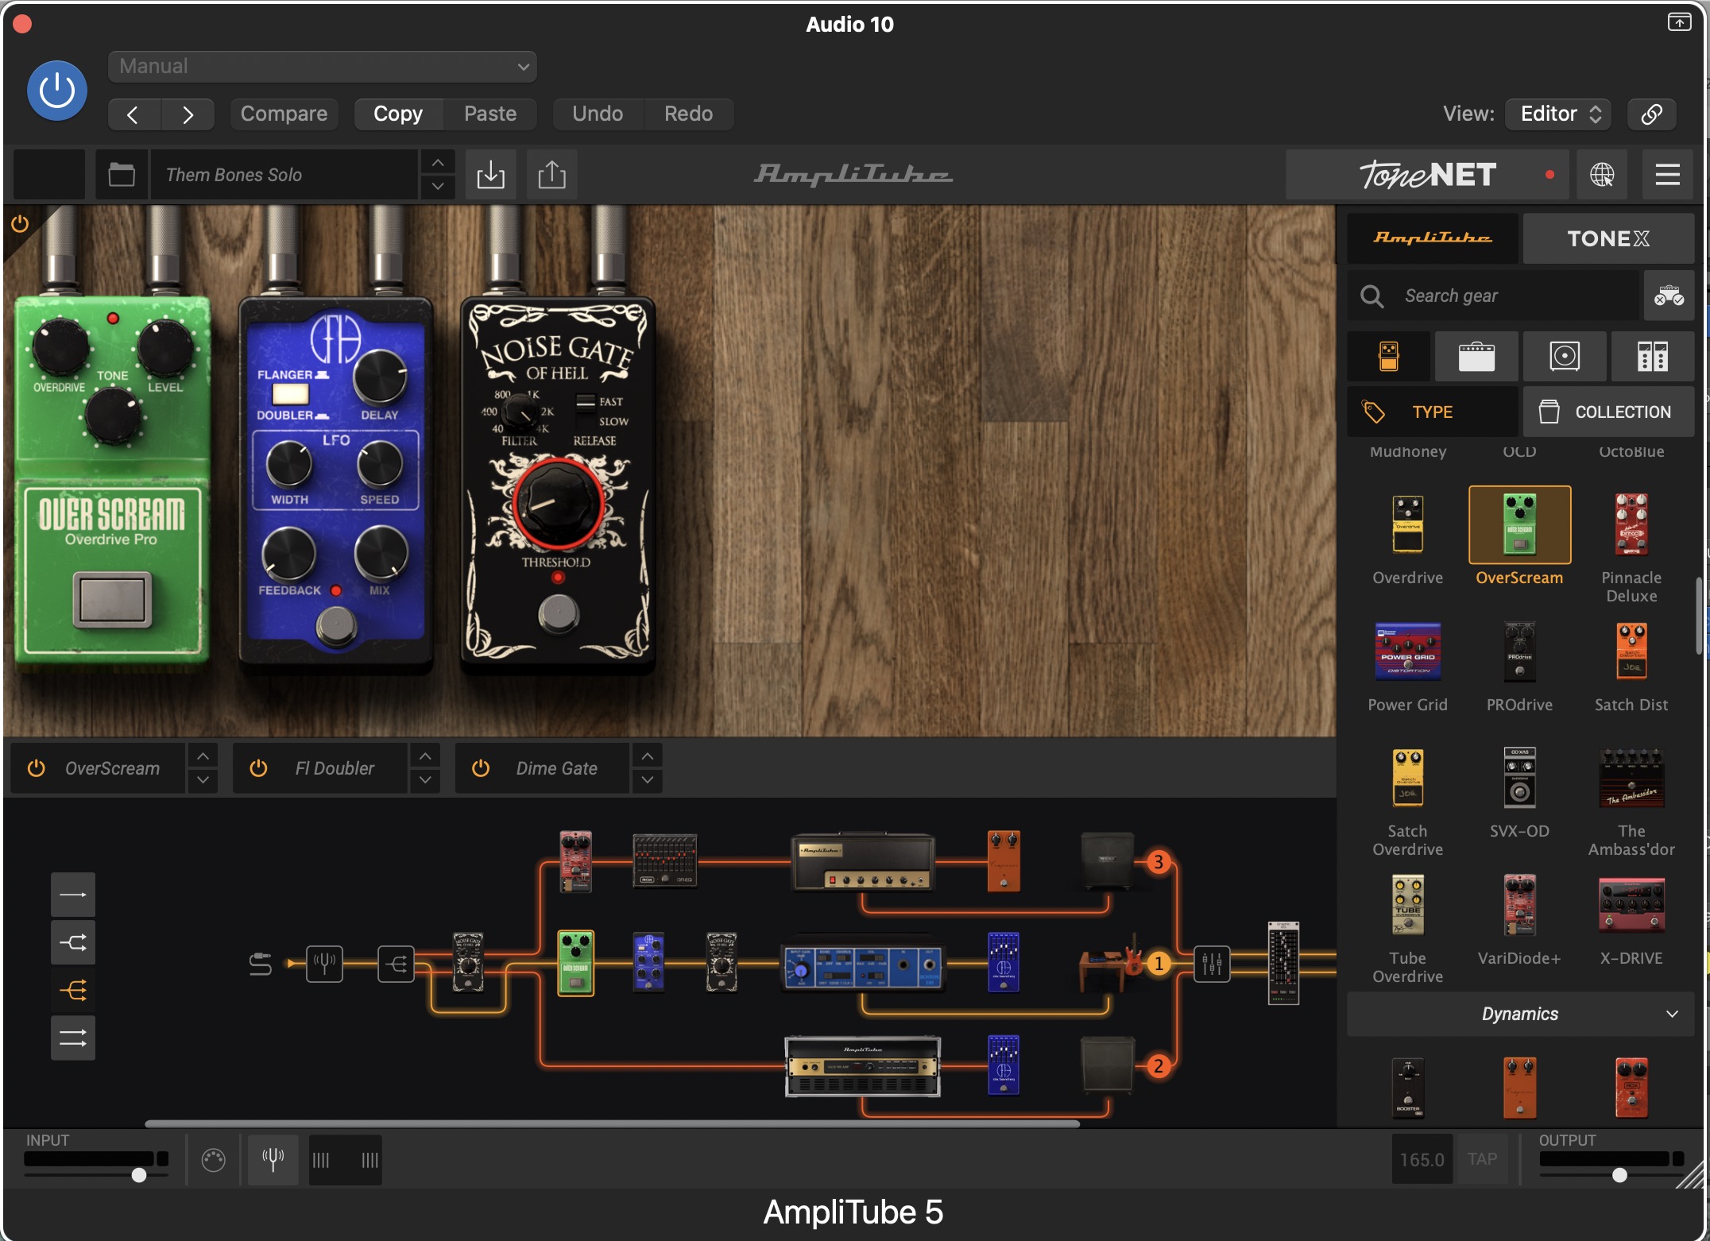
Task: Select the amp category icon
Action: click(x=1476, y=357)
